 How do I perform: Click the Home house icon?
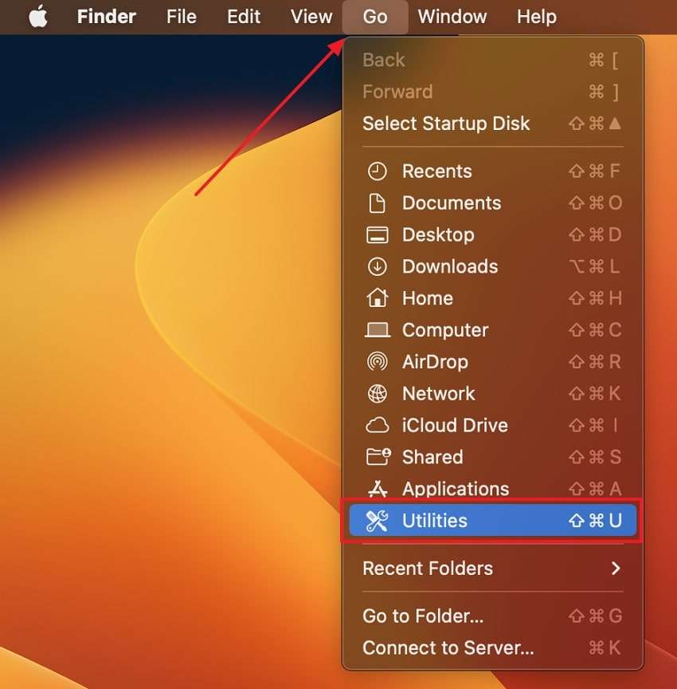[377, 298]
